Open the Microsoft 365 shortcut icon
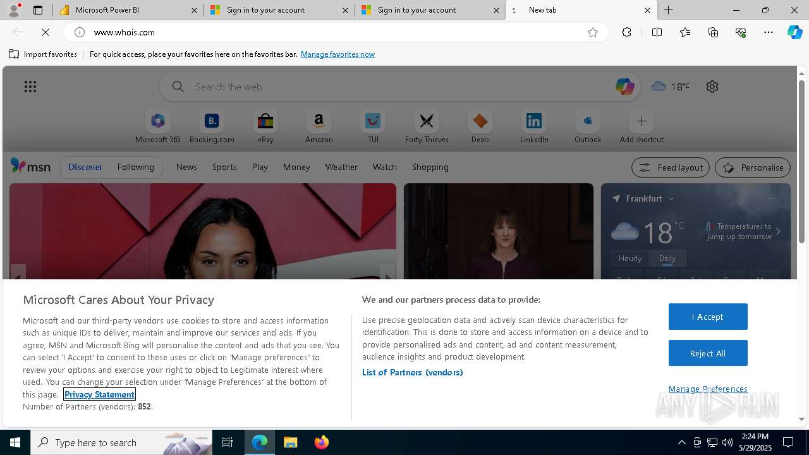Viewport: 809px width, 455px height. tap(158, 121)
